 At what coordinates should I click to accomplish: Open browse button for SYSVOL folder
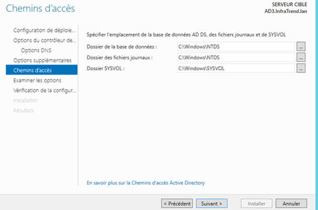tap(301, 68)
